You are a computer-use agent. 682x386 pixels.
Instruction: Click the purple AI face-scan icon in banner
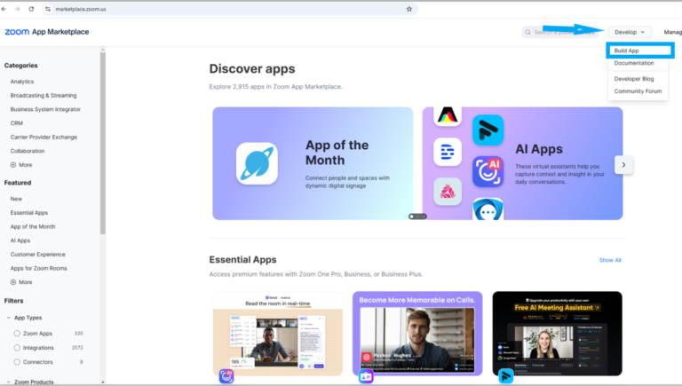coord(488,171)
